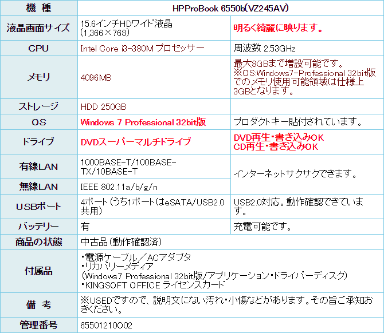Viewport: 384px width, 333px height.
Task: Click the Windows 7 Professional 32bit版 red text
Action: (143, 122)
